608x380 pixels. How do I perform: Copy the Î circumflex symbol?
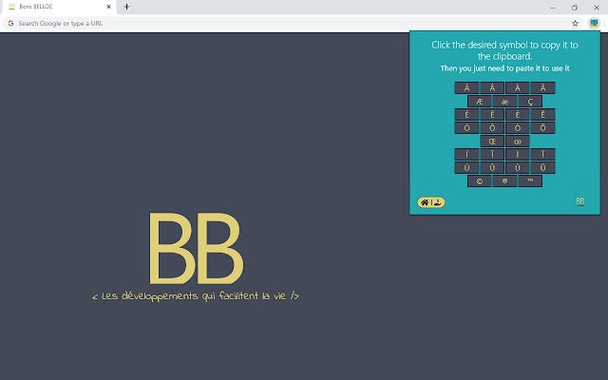[492, 154]
